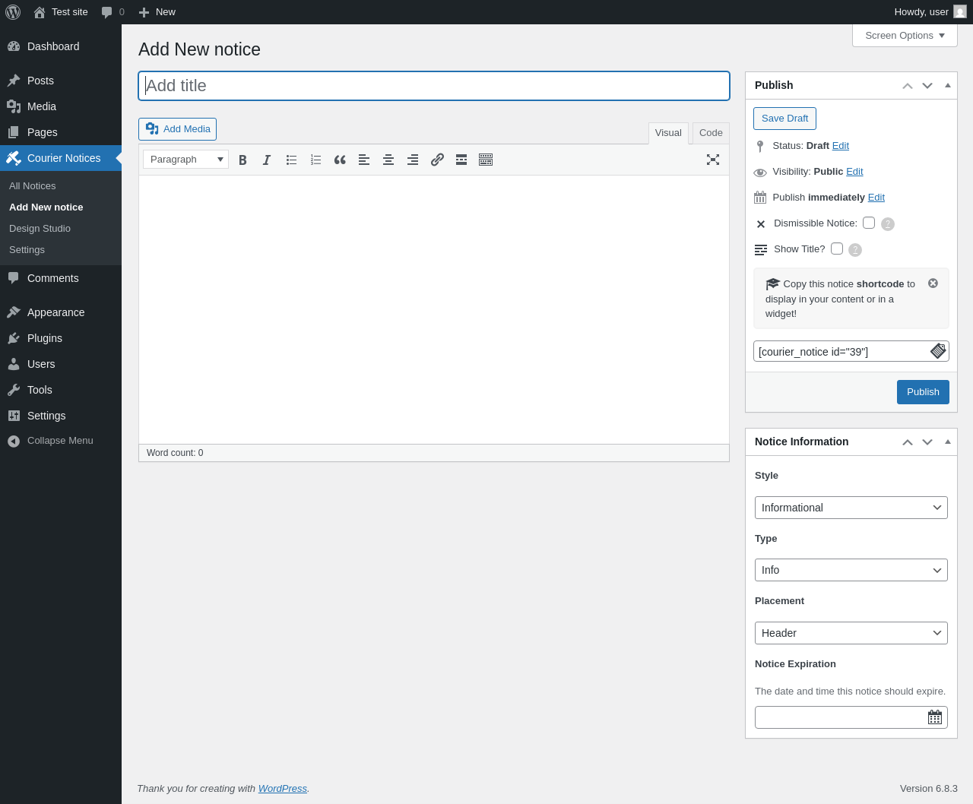Toggle bold formatting in editor toolbar
Viewport: 973px width, 804px height.
[x=242, y=160]
